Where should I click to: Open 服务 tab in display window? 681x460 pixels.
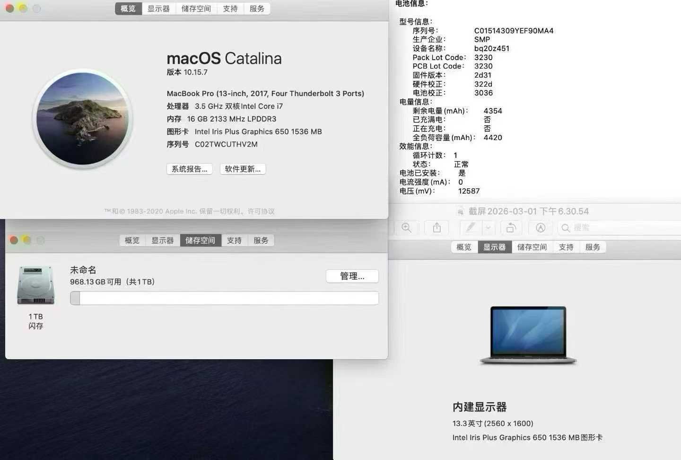593,247
